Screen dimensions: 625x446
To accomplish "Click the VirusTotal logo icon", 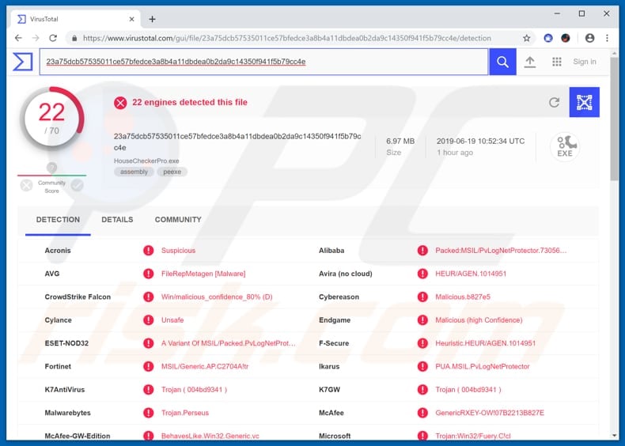I will (23, 62).
